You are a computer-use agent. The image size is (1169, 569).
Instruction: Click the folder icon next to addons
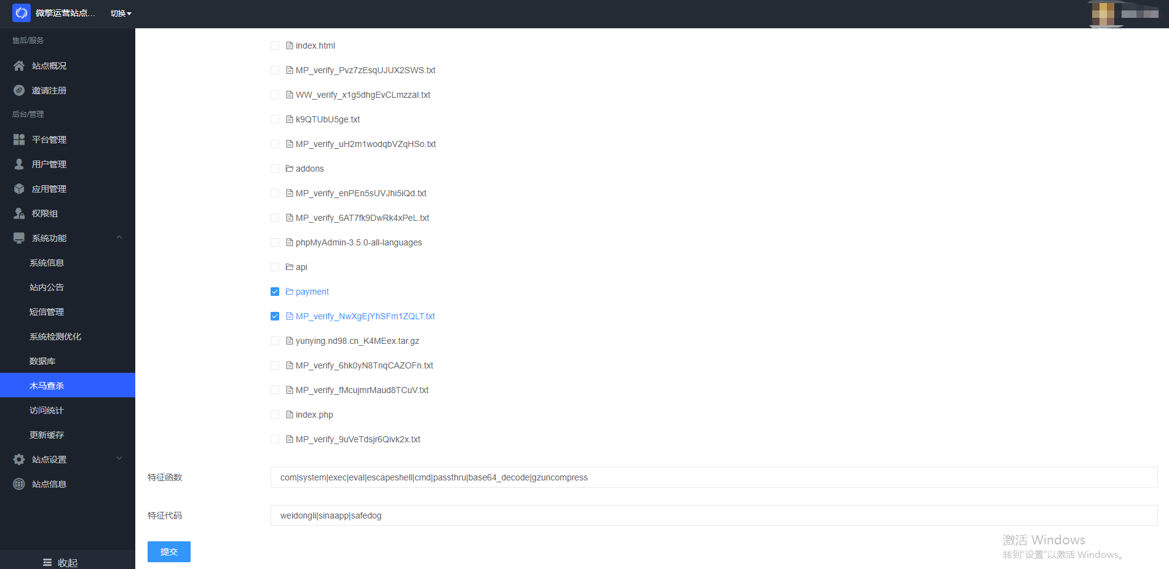click(x=289, y=169)
